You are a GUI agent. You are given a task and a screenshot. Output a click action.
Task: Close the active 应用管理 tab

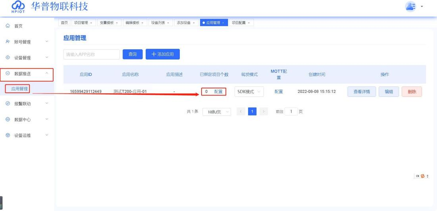coord(223,23)
